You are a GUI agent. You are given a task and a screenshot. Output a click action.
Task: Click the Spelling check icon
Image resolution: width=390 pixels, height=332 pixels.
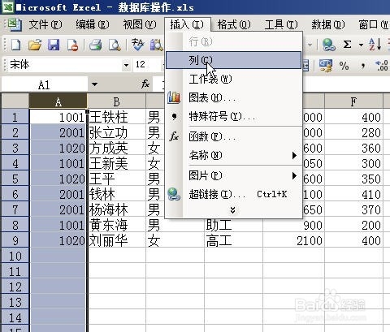point(137,45)
